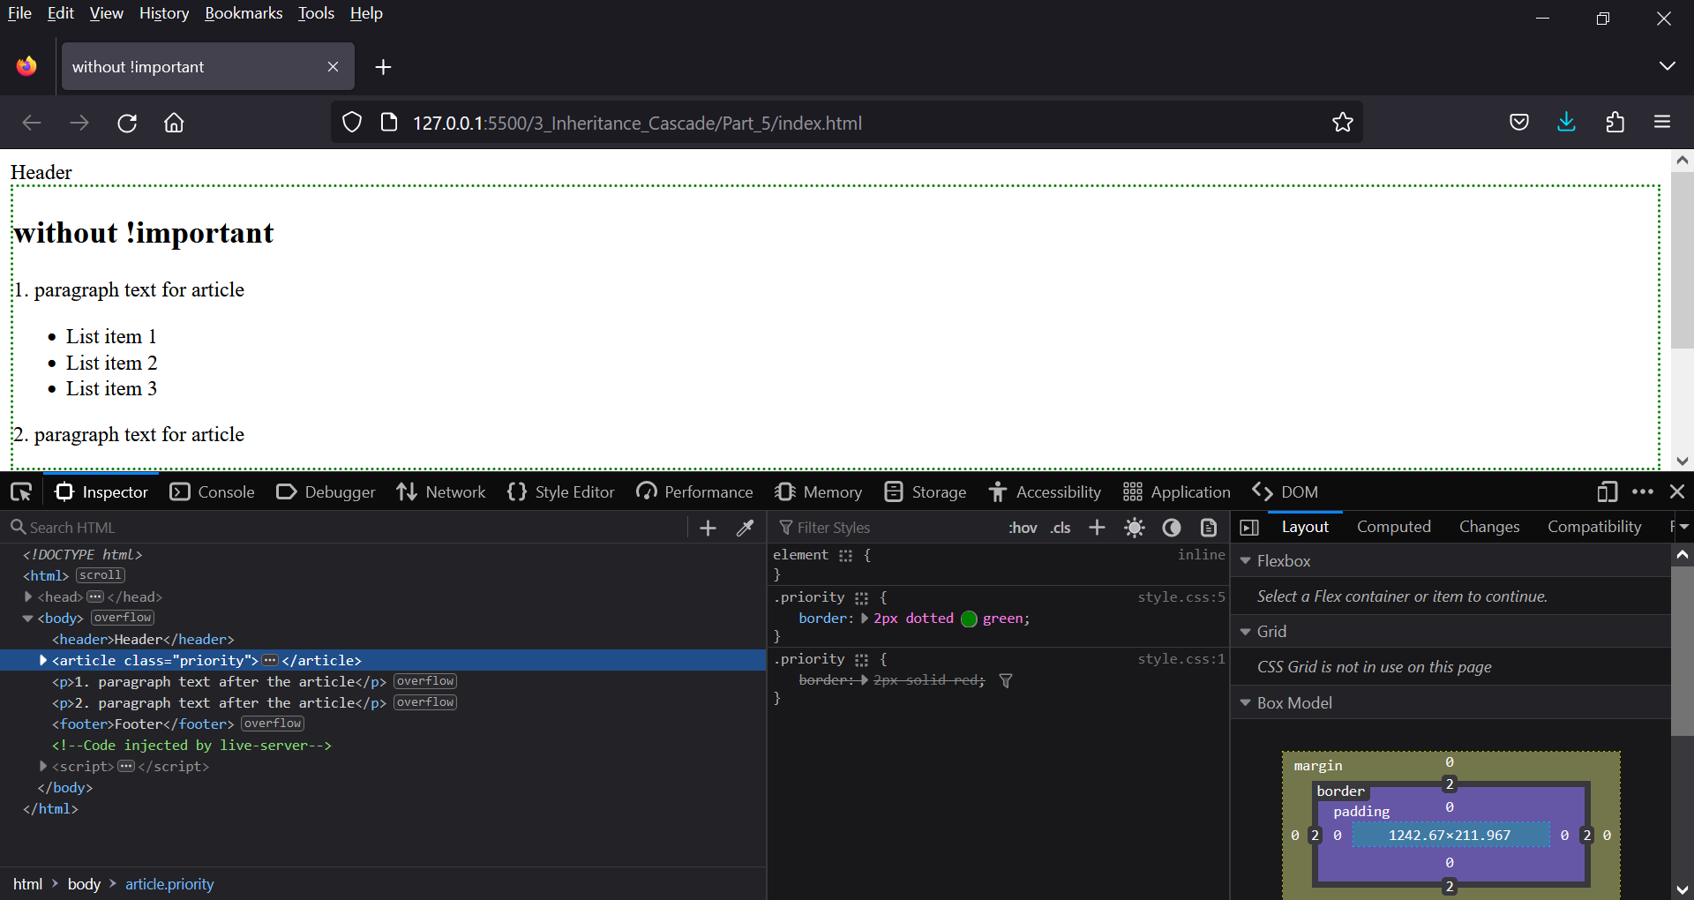This screenshot has width=1694, height=900.
Task: Toggle :hov pseudo-class panel
Action: tap(1023, 528)
